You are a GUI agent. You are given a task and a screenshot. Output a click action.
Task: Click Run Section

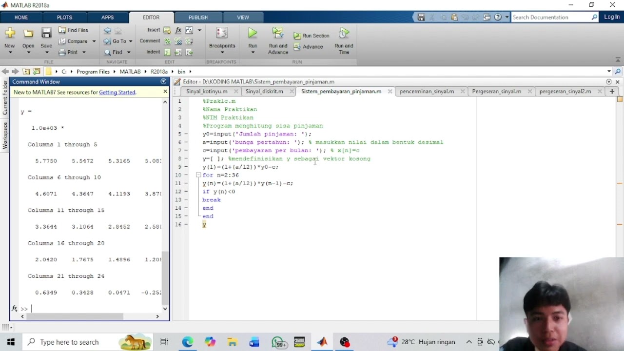tap(312, 36)
